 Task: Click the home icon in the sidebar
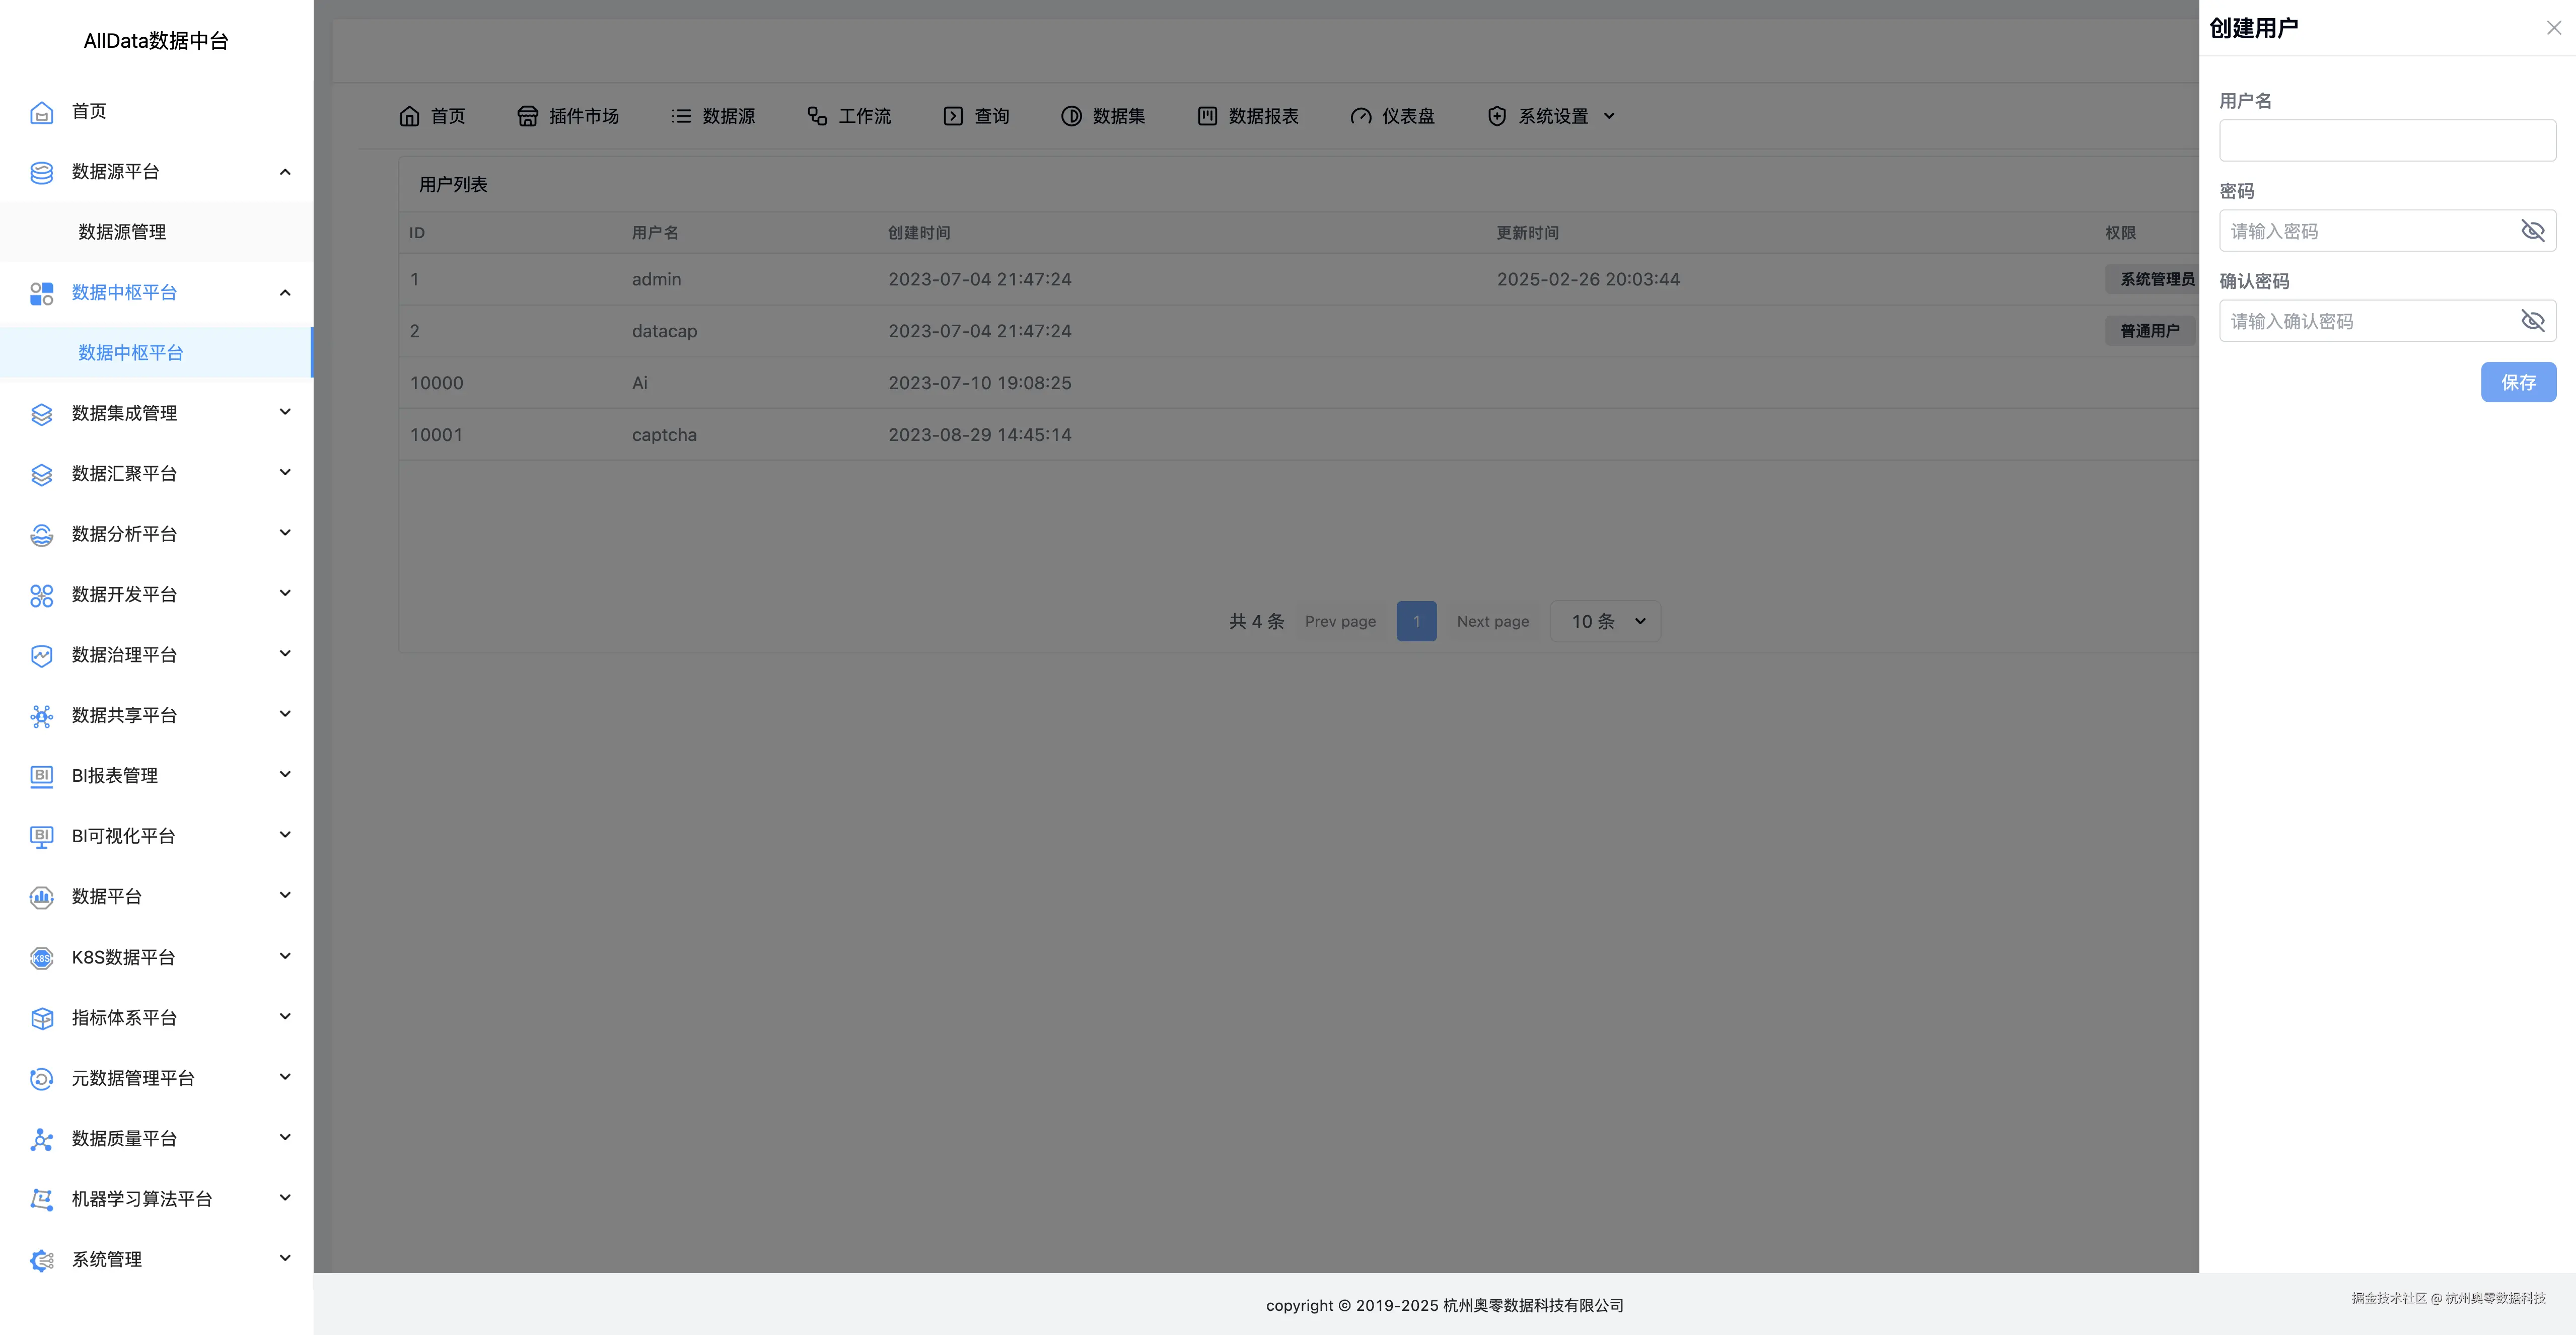click(x=41, y=112)
